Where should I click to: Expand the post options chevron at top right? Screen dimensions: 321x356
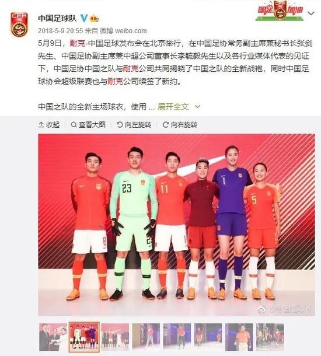click(x=310, y=13)
